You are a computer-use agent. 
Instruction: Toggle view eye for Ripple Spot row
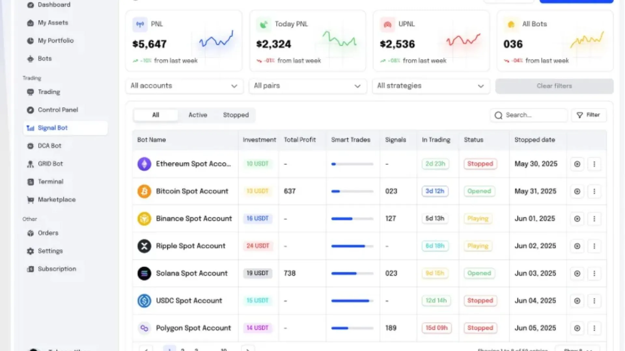point(577,246)
